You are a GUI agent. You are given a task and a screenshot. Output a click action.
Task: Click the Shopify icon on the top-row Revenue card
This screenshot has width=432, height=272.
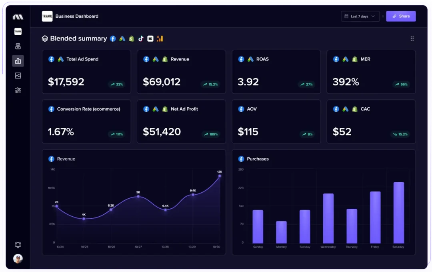[x=165, y=59]
